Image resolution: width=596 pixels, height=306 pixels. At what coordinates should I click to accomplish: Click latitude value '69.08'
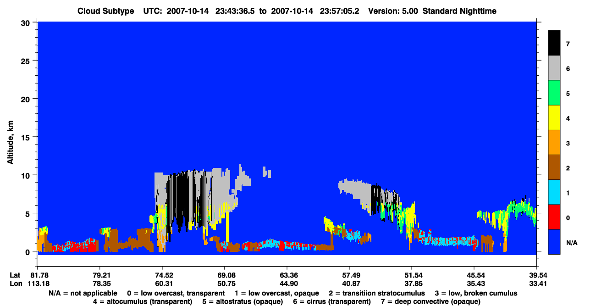[x=225, y=275]
